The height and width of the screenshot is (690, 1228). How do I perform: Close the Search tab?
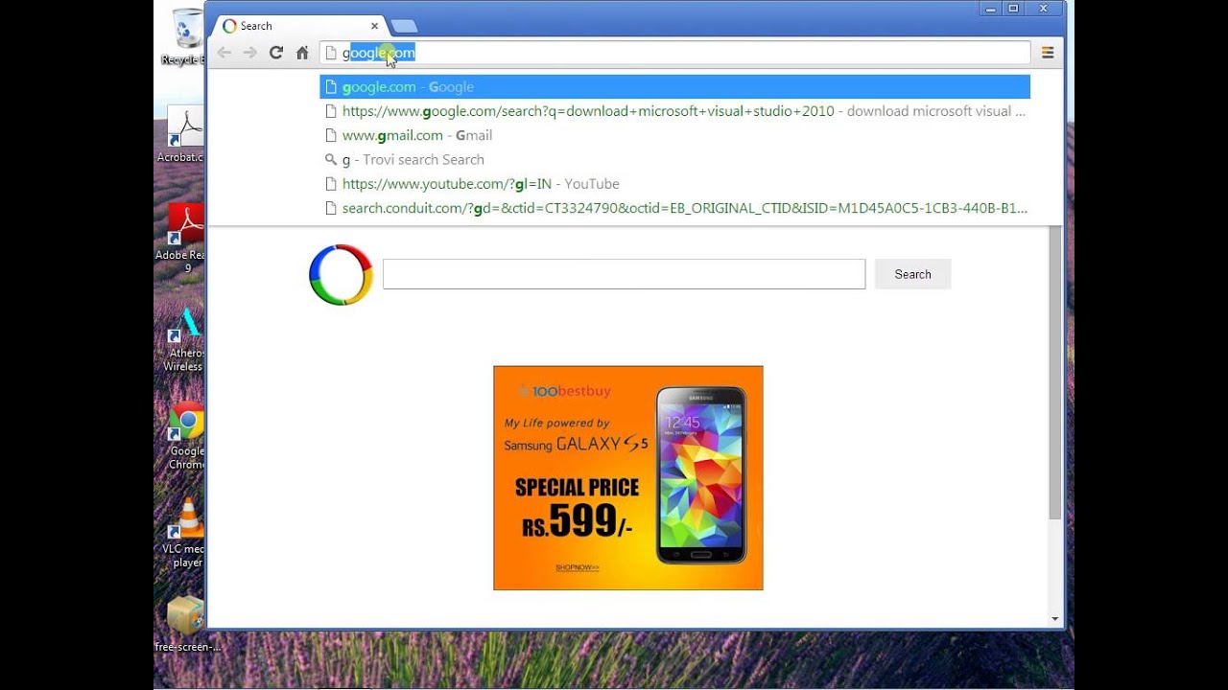(374, 26)
